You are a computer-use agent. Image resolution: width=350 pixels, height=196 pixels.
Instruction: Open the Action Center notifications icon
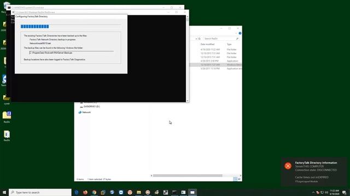click(344, 192)
